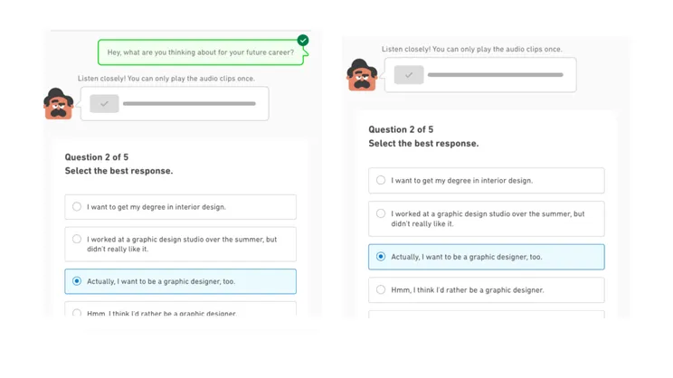Click the green 'future career' speech bubble

(201, 52)
